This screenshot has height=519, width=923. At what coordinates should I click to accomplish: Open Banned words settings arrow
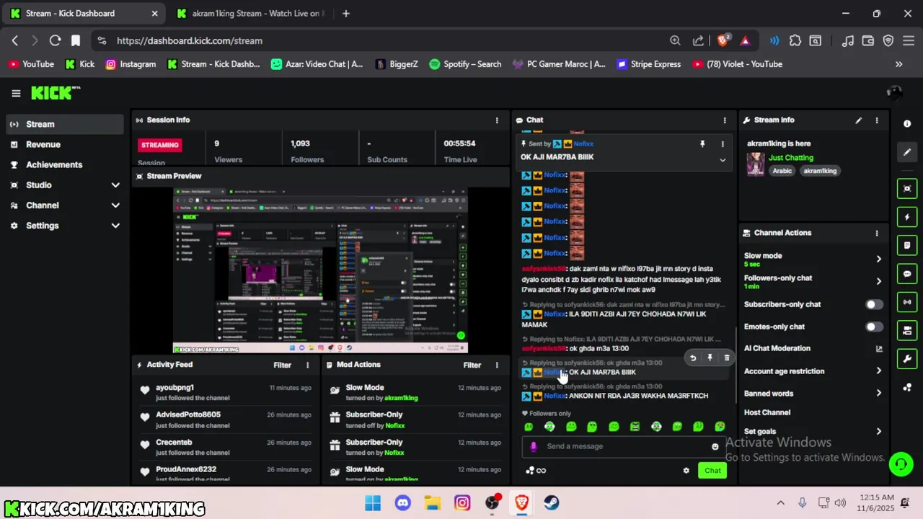[878, 394]
